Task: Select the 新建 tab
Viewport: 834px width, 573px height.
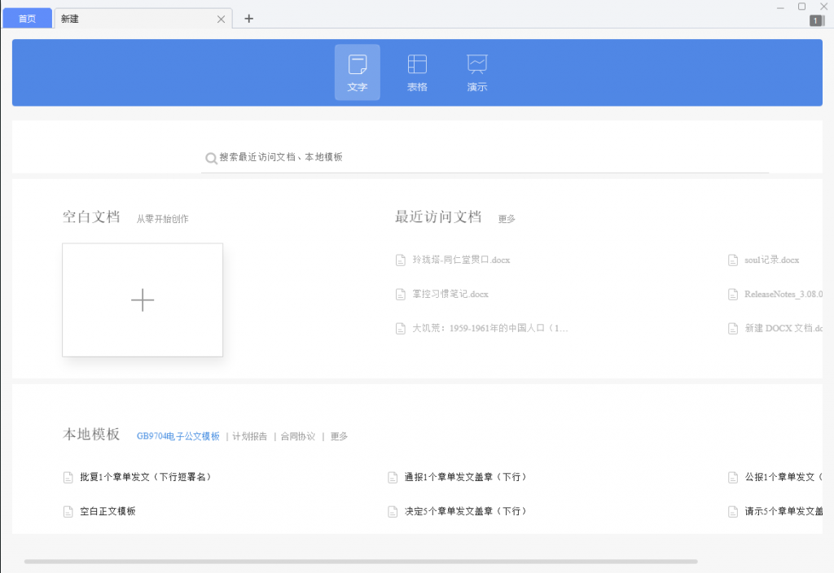Action: [x=98, y=18]
